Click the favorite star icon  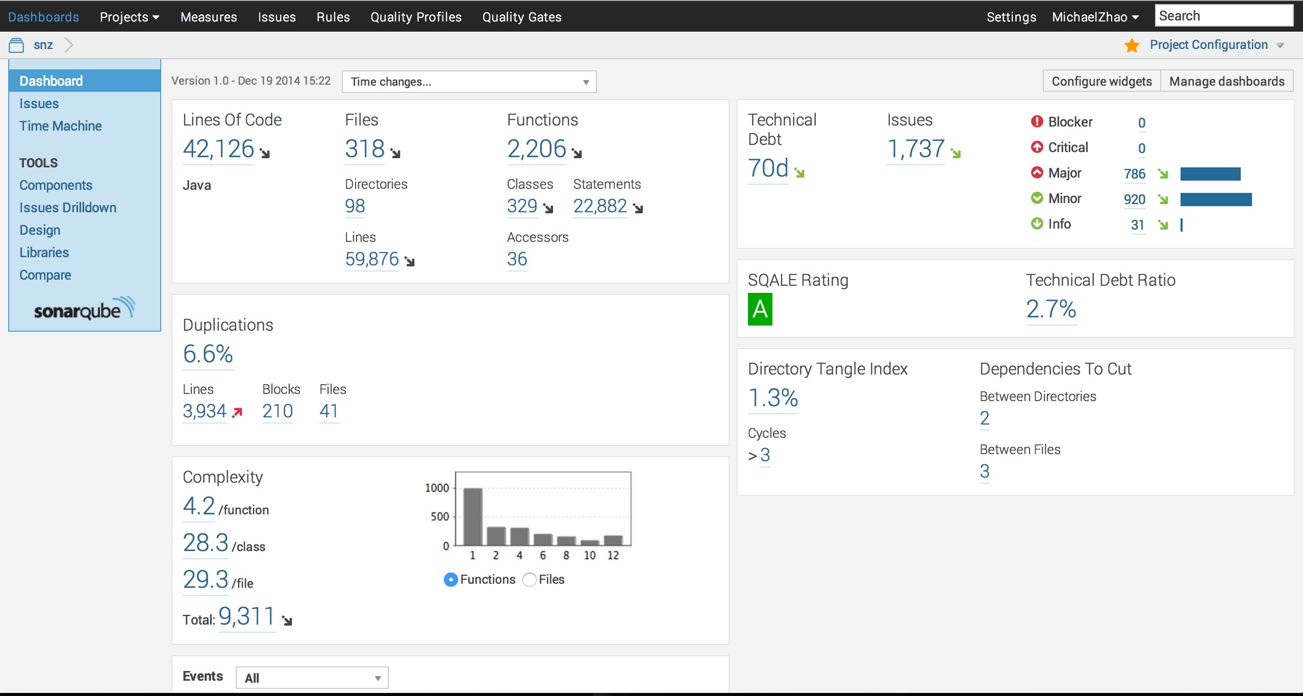(1132, 45)
